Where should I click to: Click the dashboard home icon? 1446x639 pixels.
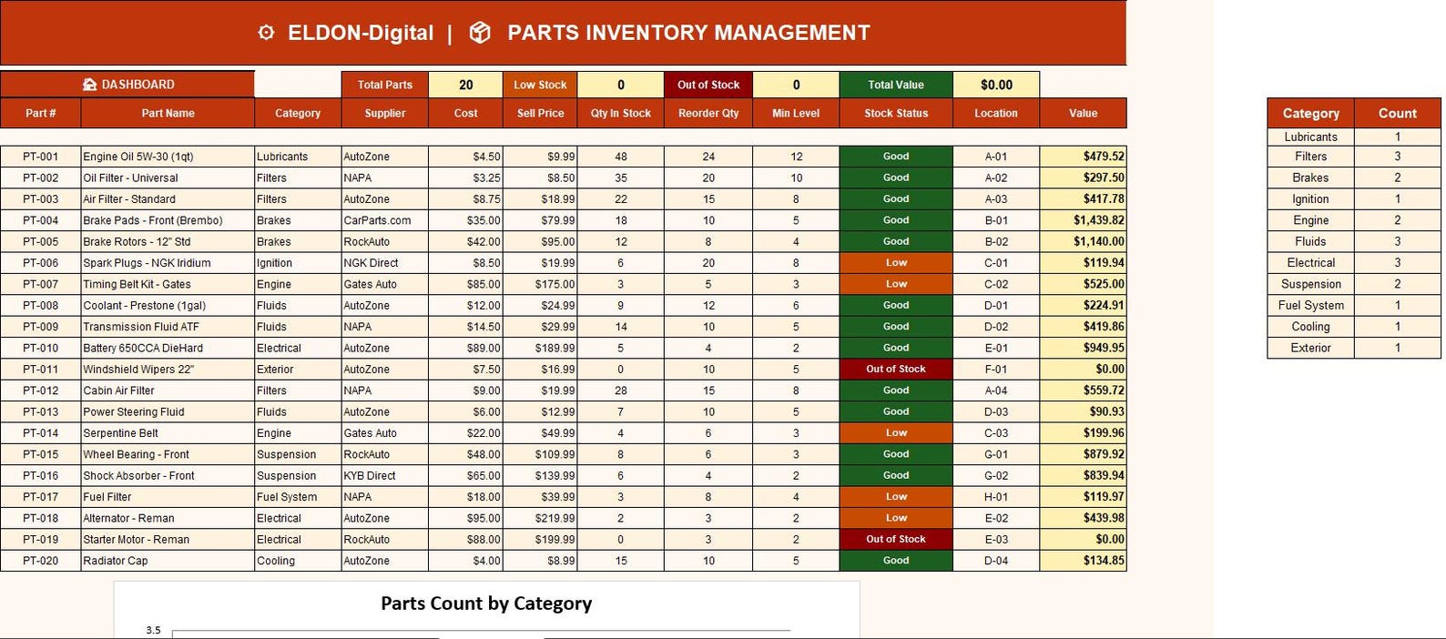pos(89,85)
